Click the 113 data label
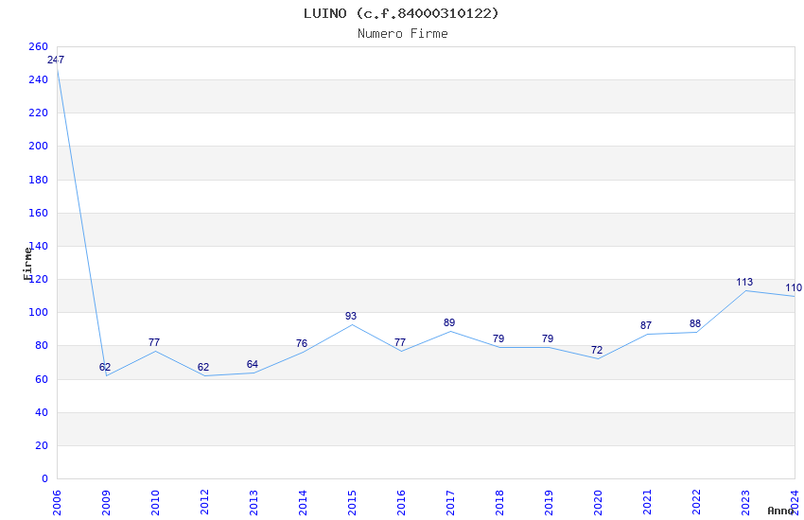The width and height of the screenshot is (804, 520). point(744,283)
